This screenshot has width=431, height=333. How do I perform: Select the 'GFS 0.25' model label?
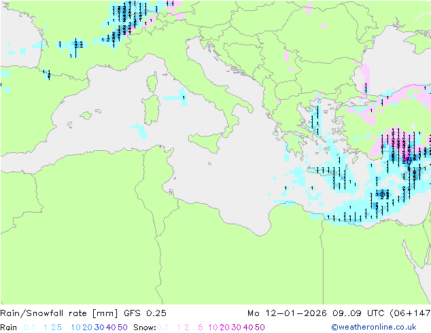click(x=145, y=313)
